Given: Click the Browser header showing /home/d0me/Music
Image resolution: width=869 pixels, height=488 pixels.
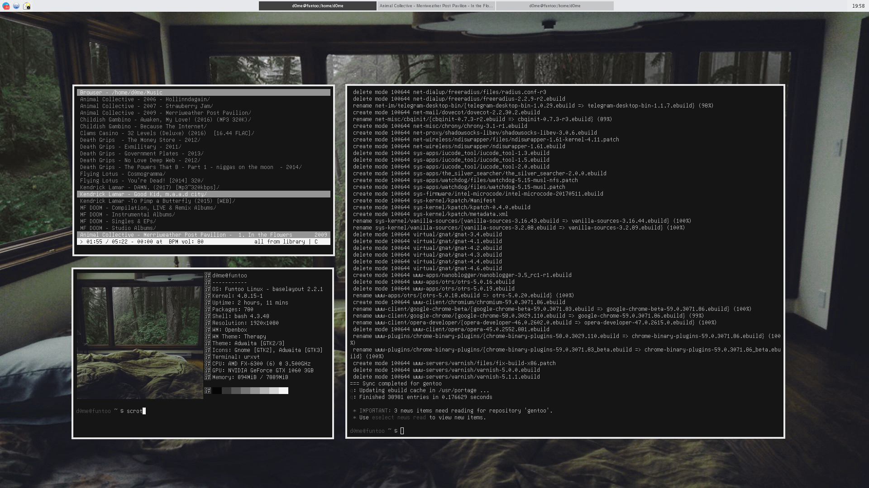Looking at the screenshot, I should pyautogui.click(x=121, y=93).
